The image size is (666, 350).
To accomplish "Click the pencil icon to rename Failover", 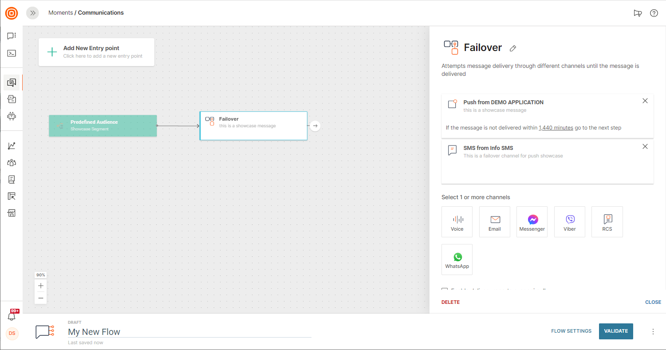I will [x=513, y=48].
